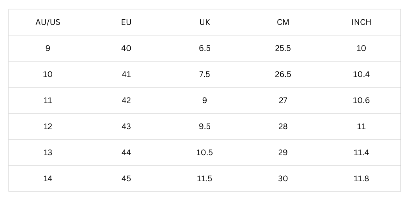Click the 30 CM cell
Image resolution: width=409 pixels, height=201 pixels.
283,178
